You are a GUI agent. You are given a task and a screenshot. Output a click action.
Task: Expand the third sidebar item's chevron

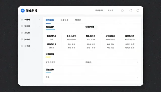tap(40, 33)
